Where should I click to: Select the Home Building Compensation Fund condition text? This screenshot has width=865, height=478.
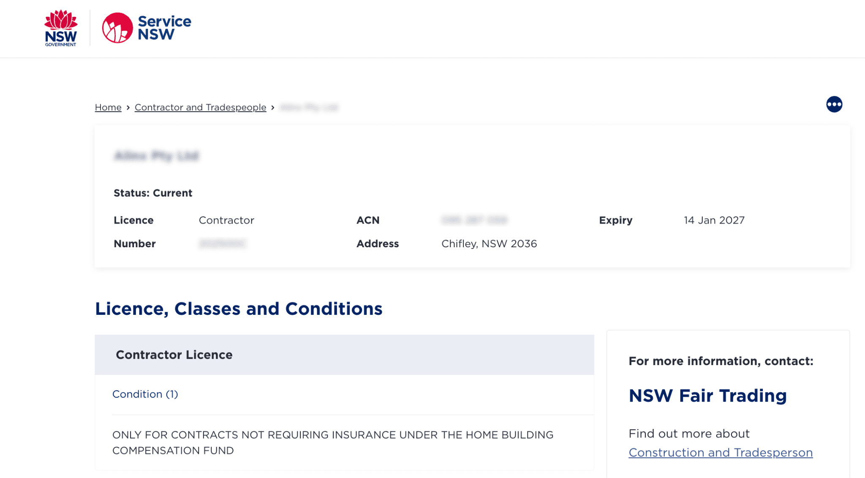(x=333, y=442)
